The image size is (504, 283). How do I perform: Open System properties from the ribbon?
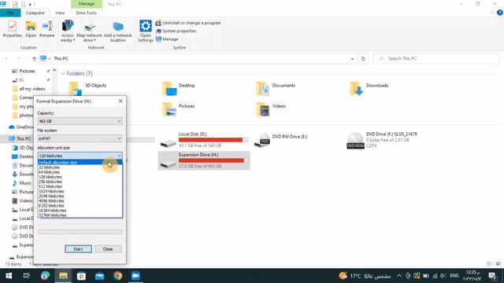coord(176,31)
